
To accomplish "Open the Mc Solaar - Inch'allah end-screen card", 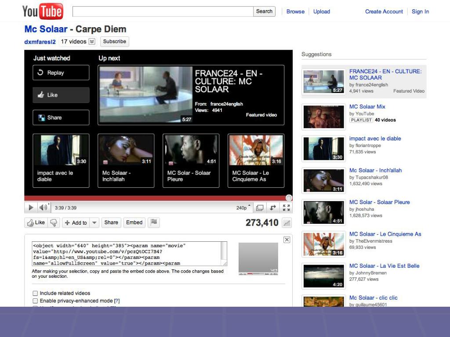I will [x=126, y=161].
